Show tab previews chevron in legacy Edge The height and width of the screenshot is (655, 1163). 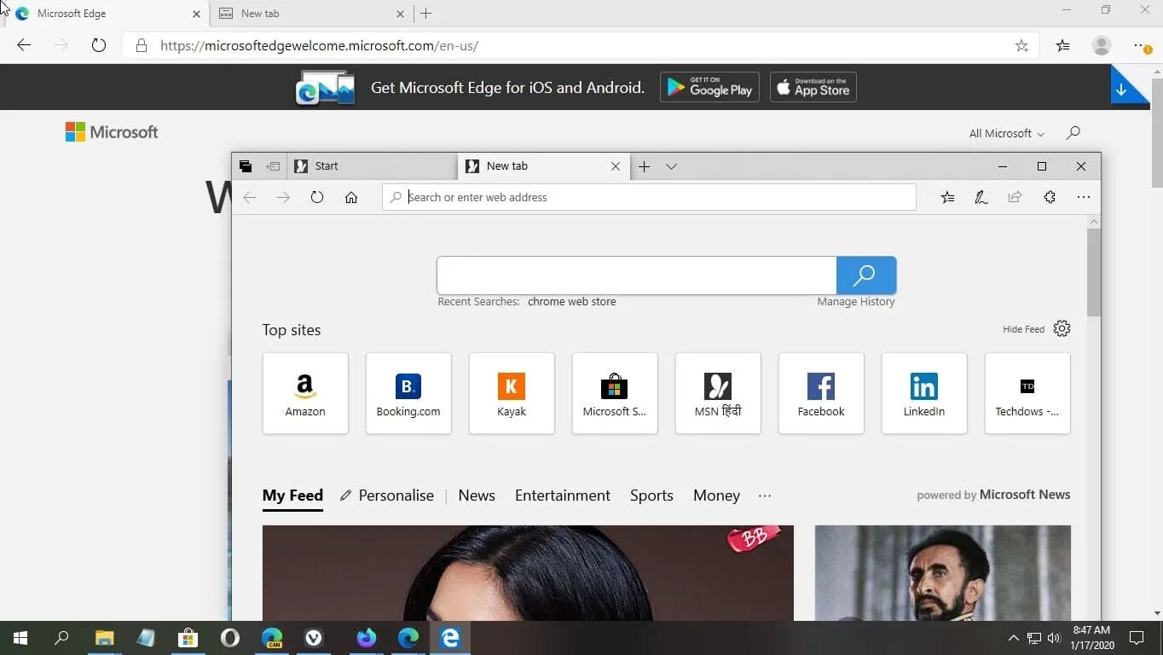(672, 166)
